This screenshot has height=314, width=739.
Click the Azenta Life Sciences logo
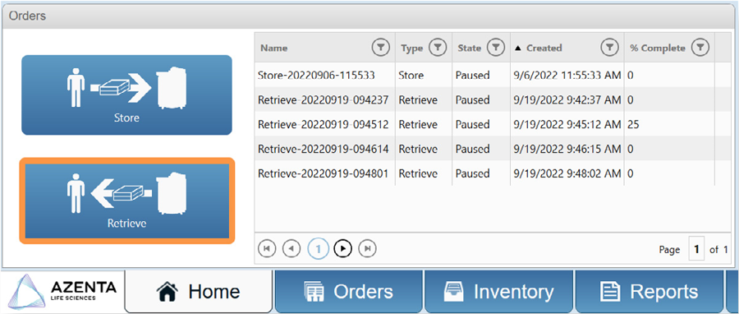(62, 291)
